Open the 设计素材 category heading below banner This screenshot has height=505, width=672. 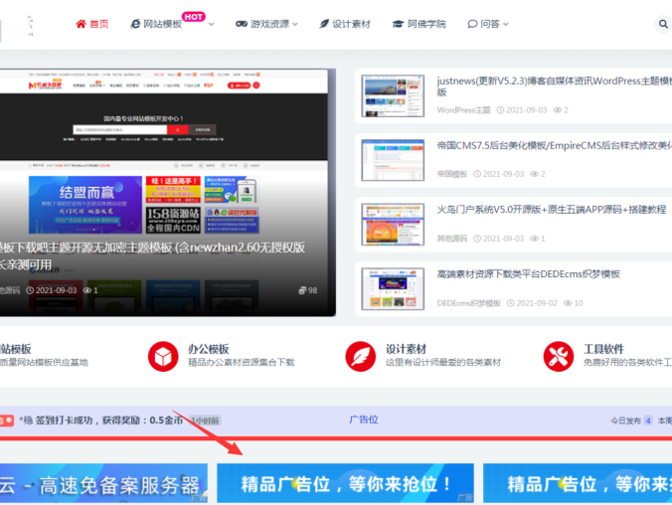click(406, 349)
